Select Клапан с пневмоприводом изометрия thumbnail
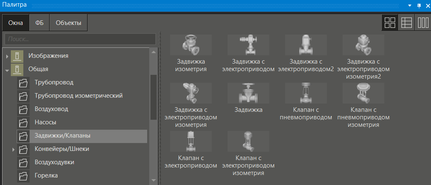The width and height of the screenshot is (431, 185). (x=363, y=93)
